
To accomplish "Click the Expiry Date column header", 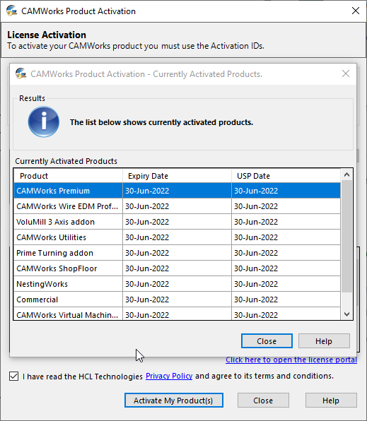I will 177,176.
